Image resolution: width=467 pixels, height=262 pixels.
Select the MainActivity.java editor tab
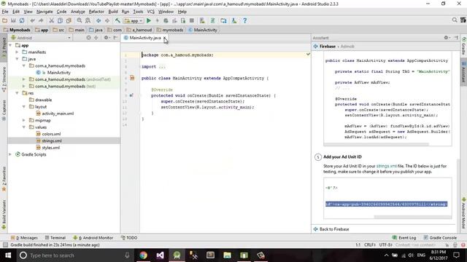click(x=144, y=38)
